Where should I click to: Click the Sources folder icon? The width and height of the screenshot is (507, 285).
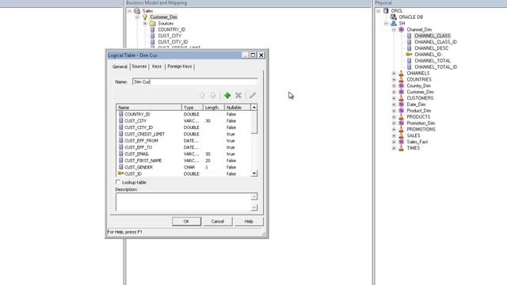pos(153,24)
